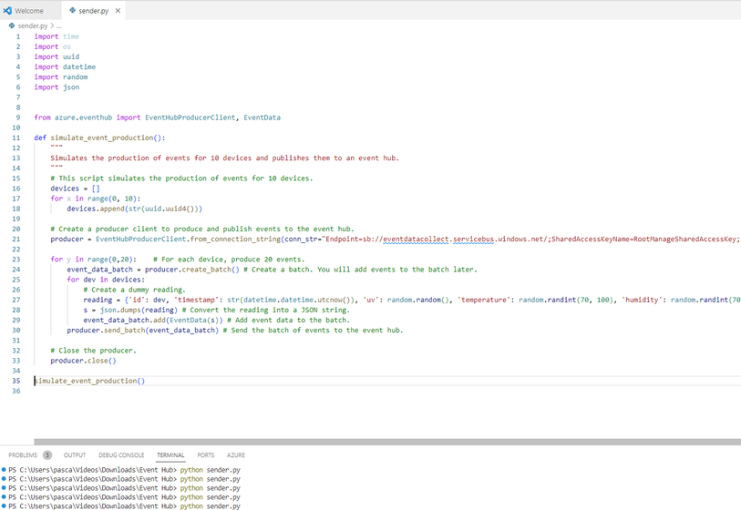The height and width of the screenshot is (510, 741).
Task: Click 'import uuid' on line 3
Action: (x=57, y=56)
